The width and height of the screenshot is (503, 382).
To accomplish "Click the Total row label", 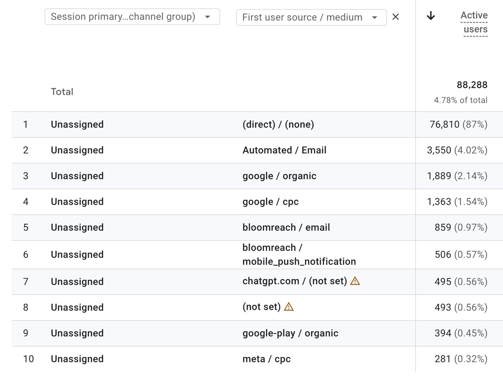I will click(62, 92).
